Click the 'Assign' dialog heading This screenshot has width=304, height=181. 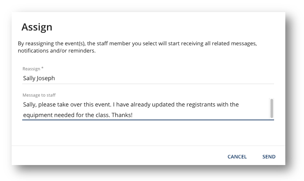pyautogui.click(x=37, y=27)
